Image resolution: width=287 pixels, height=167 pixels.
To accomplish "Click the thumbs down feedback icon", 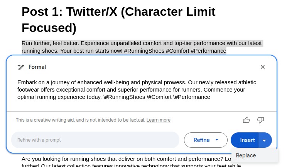I will point(260,120).
